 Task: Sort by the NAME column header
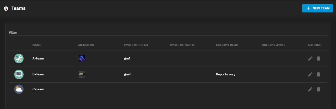[37, 45]
